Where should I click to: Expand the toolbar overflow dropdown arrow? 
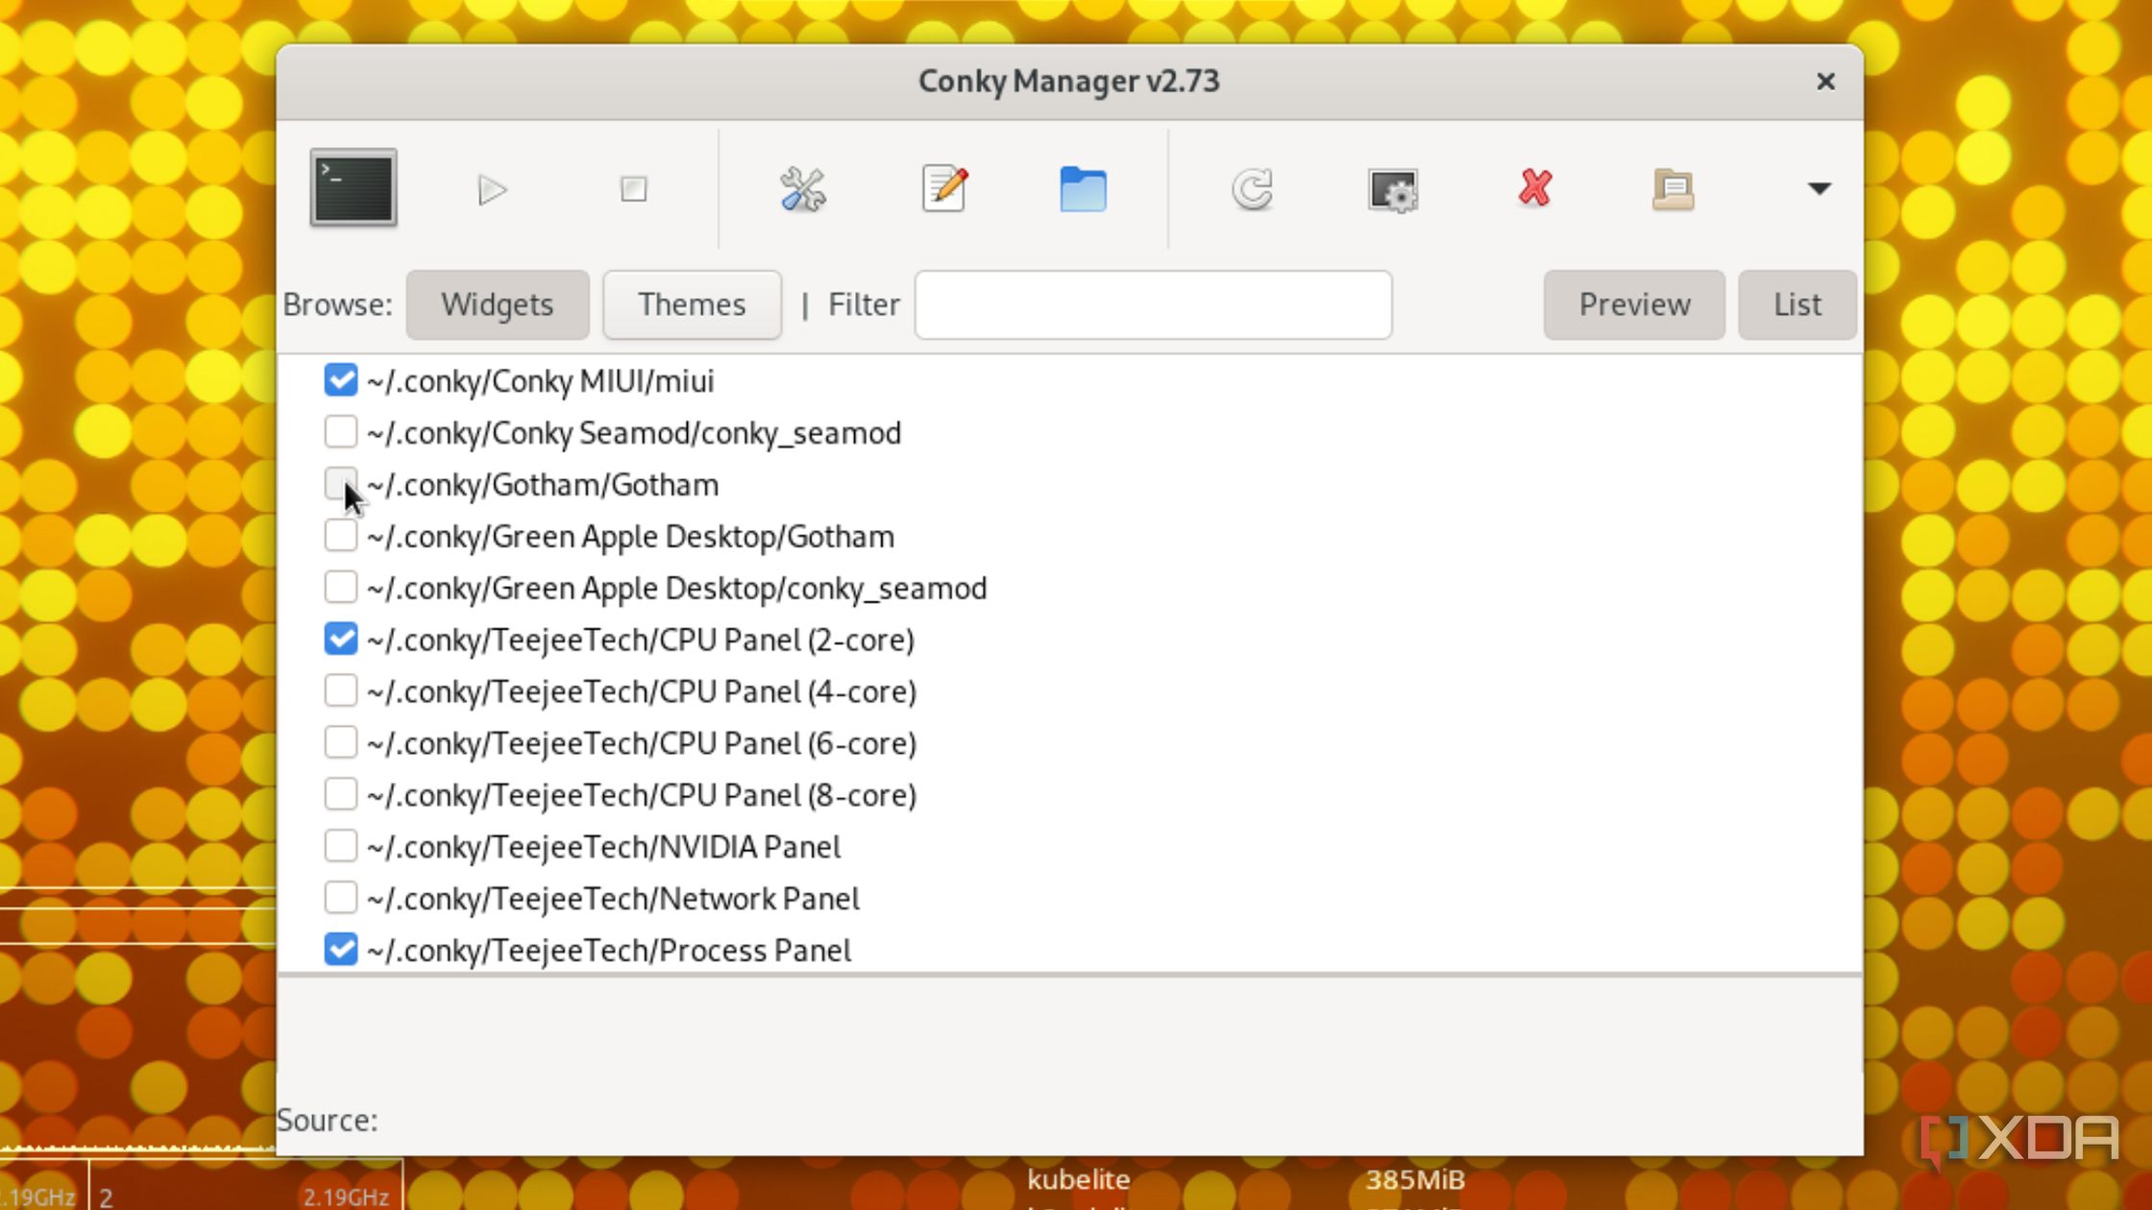pyautogui.click(x=1819, y=188)
